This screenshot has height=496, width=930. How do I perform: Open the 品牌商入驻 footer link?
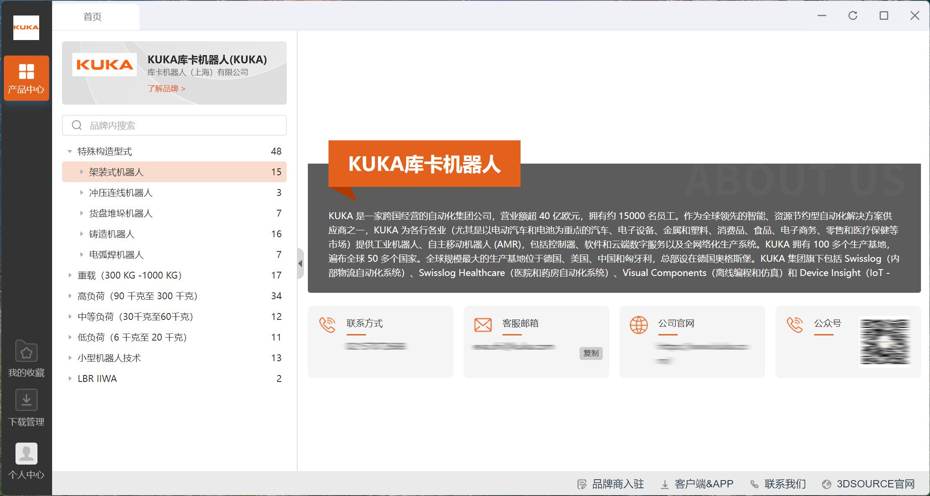[618, 484]
